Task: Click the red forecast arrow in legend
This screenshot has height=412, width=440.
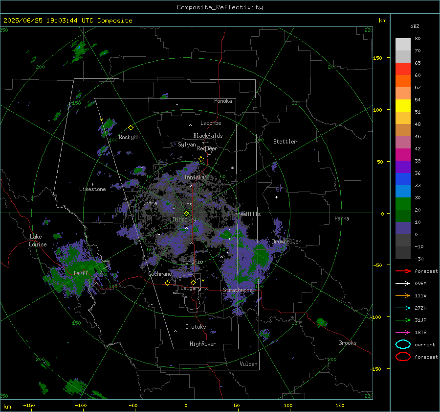Action: (x=403, y=271)
